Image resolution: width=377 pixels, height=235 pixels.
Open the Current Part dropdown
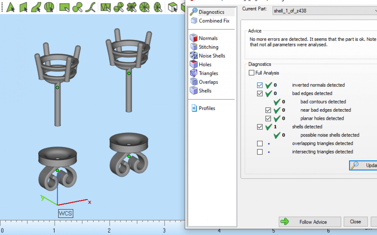coord(324,11)
